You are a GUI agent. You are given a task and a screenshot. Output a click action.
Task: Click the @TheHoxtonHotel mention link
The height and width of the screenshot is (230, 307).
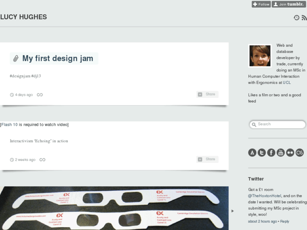tap(264, 196)
